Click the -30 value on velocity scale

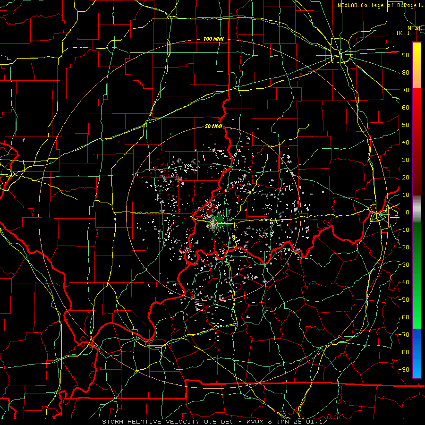click(x=404, y=265)
